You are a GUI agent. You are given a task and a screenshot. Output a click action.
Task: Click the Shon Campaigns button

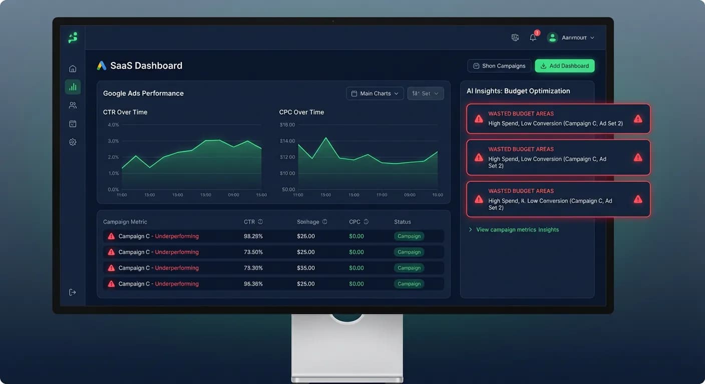point(499,65)
